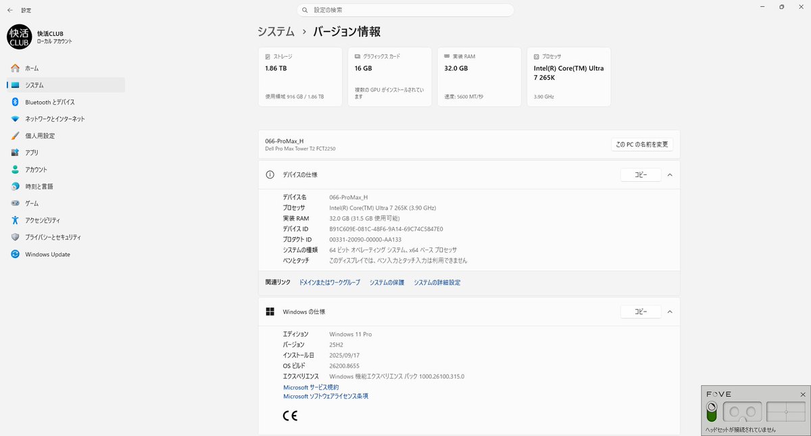Click the storage icon on ストレージ card
The width and height of the screenshot is (811, 436).
268,57
